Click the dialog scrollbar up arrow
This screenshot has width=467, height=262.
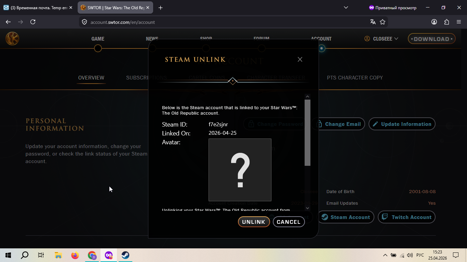307,97
